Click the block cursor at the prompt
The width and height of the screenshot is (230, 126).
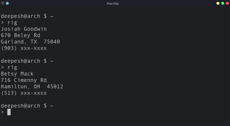coord(9,112)
